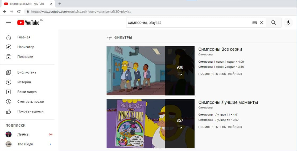Click the browser forward arrow

pyautogui.click(x=12, y=11)
